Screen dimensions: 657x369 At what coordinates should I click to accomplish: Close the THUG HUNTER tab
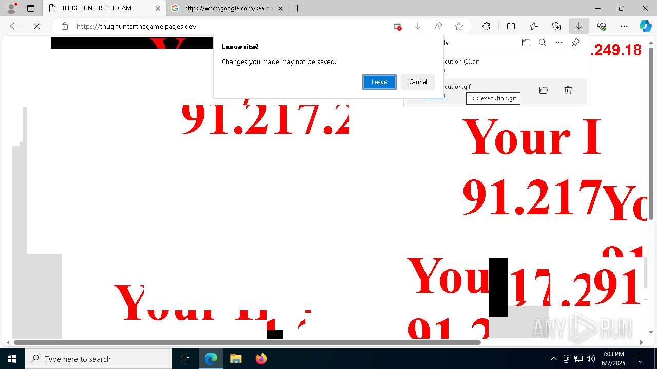[x=158, y=8]
